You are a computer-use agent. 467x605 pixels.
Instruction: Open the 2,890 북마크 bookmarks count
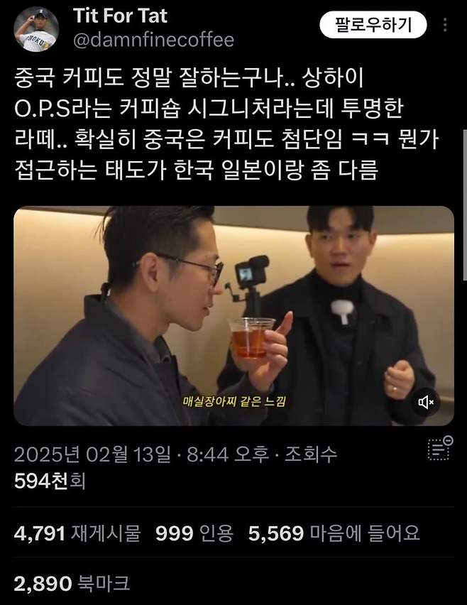point(72,584)
